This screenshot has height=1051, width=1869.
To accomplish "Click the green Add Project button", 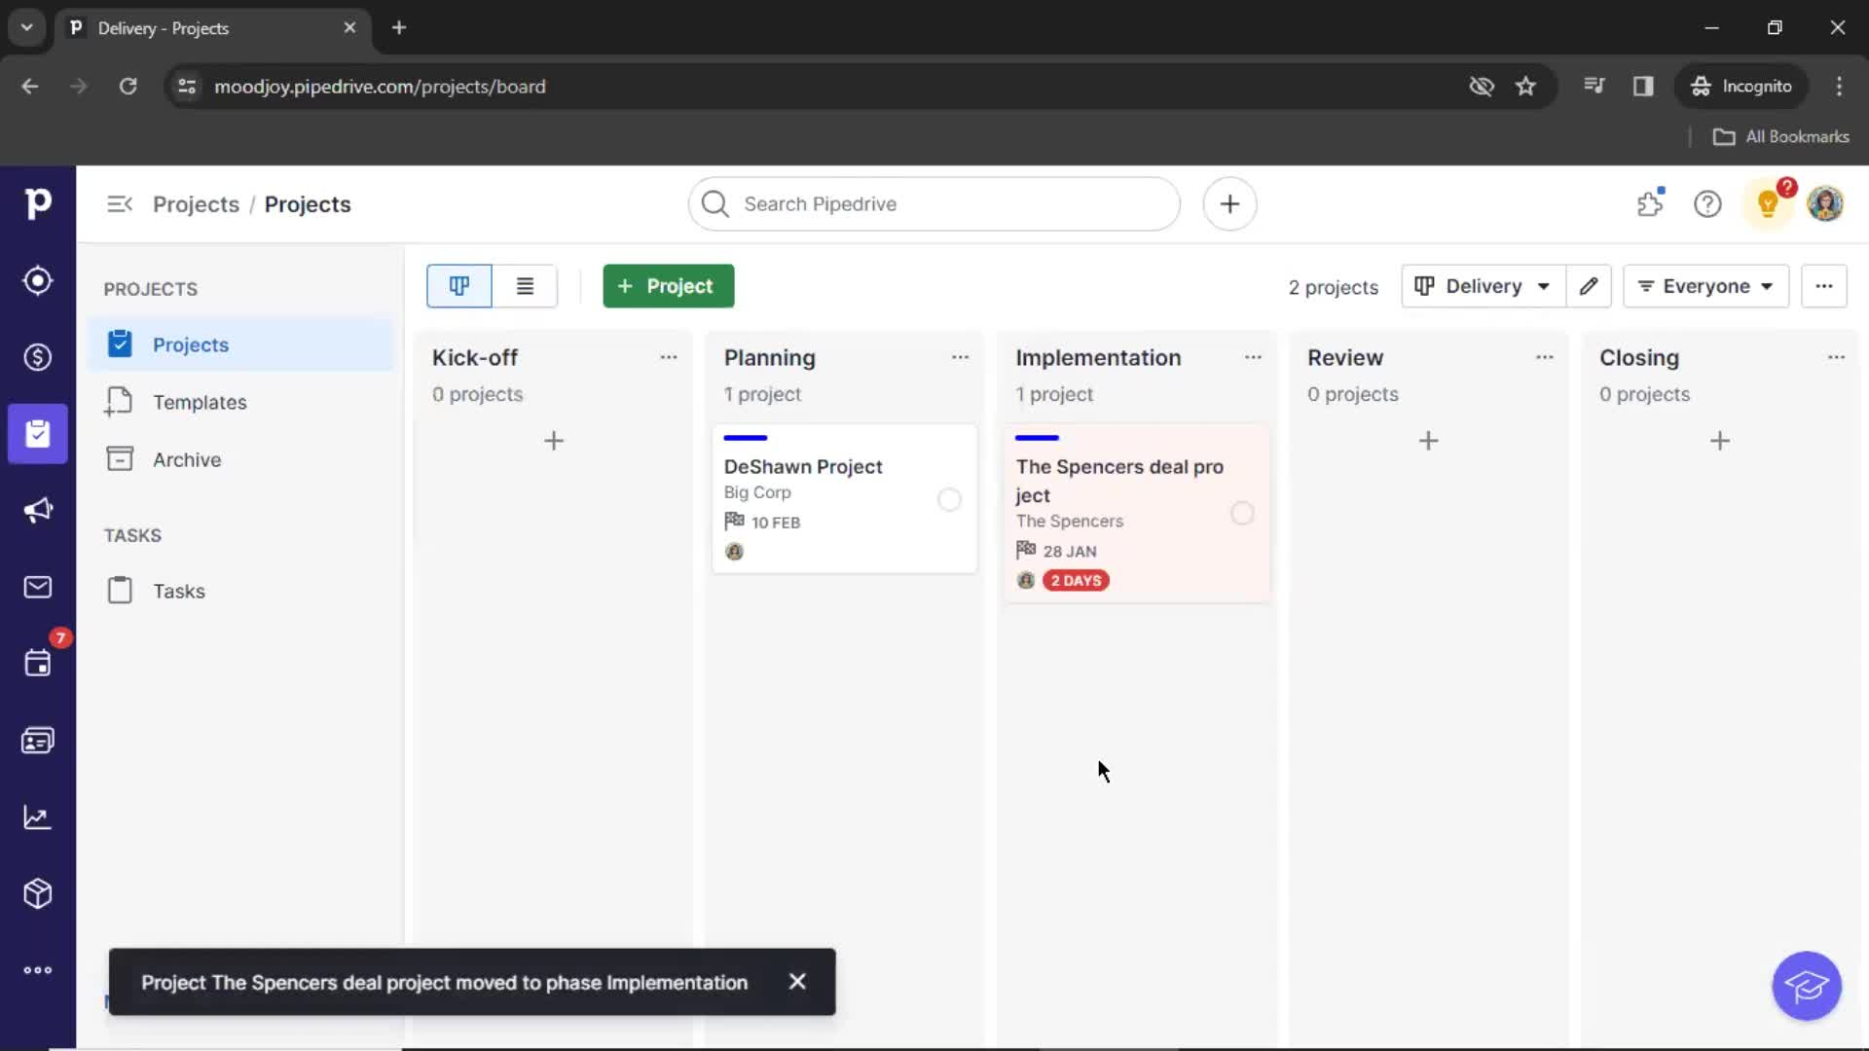I will pos(666,285).
